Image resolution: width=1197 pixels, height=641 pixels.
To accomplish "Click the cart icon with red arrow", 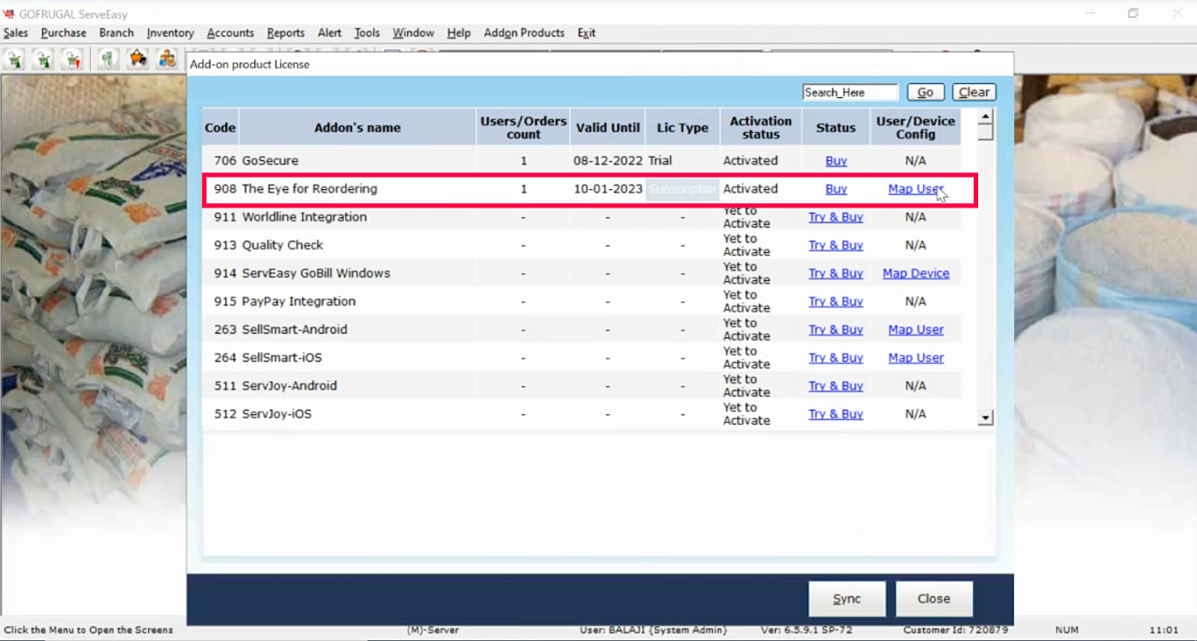I will click(73, 60).
